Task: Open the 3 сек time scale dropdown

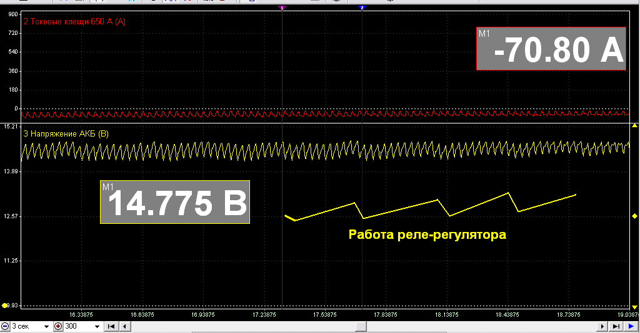Action: 46,327
